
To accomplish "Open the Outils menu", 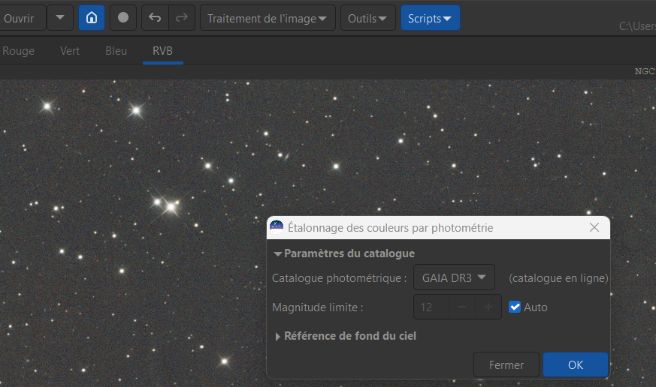I will tap(367, 18).
